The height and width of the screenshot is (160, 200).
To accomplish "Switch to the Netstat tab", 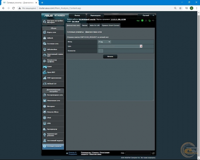I will (x=85, y=25).
